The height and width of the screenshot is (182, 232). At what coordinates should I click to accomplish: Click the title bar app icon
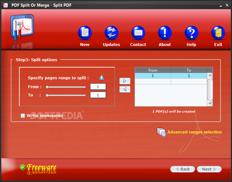click(x=6, y=5)
